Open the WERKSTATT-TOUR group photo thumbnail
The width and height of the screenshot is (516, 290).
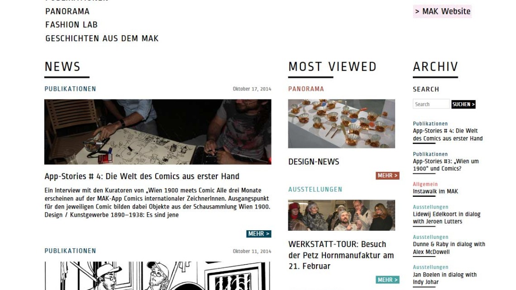(x=342, y=215)
